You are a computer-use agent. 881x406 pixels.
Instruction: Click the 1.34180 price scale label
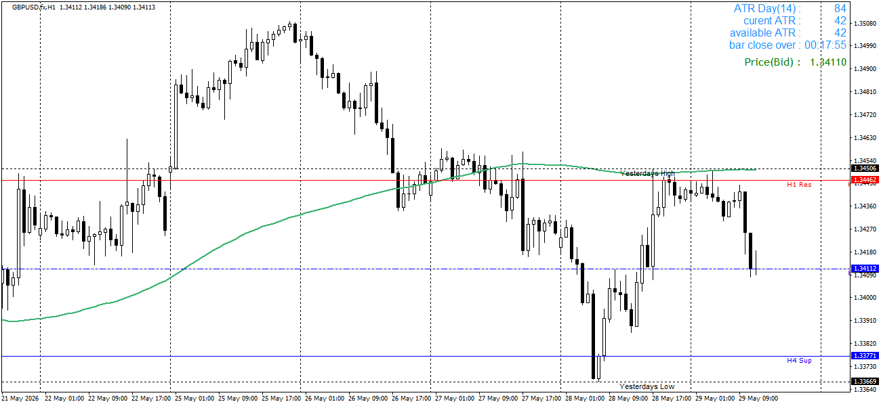point(865,252)
